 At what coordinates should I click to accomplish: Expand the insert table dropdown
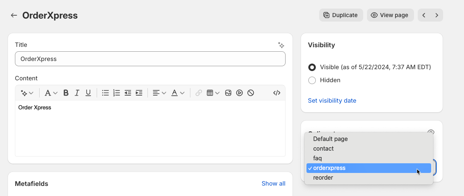pyautogui.click(x=213, y=93)
